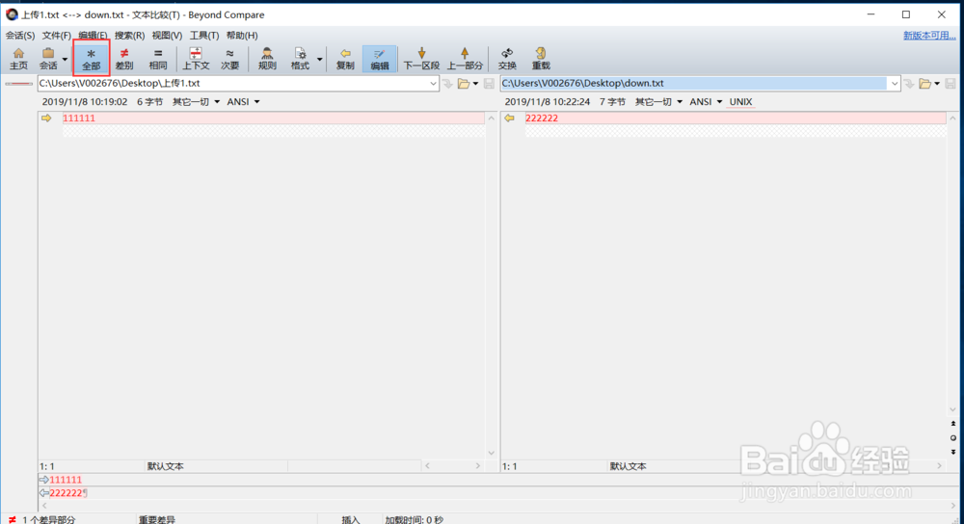Image resolution: width=964 pixels, height=524 pixels.
Task: Open the 搜索(R) menu
Action: coord(129,36)
